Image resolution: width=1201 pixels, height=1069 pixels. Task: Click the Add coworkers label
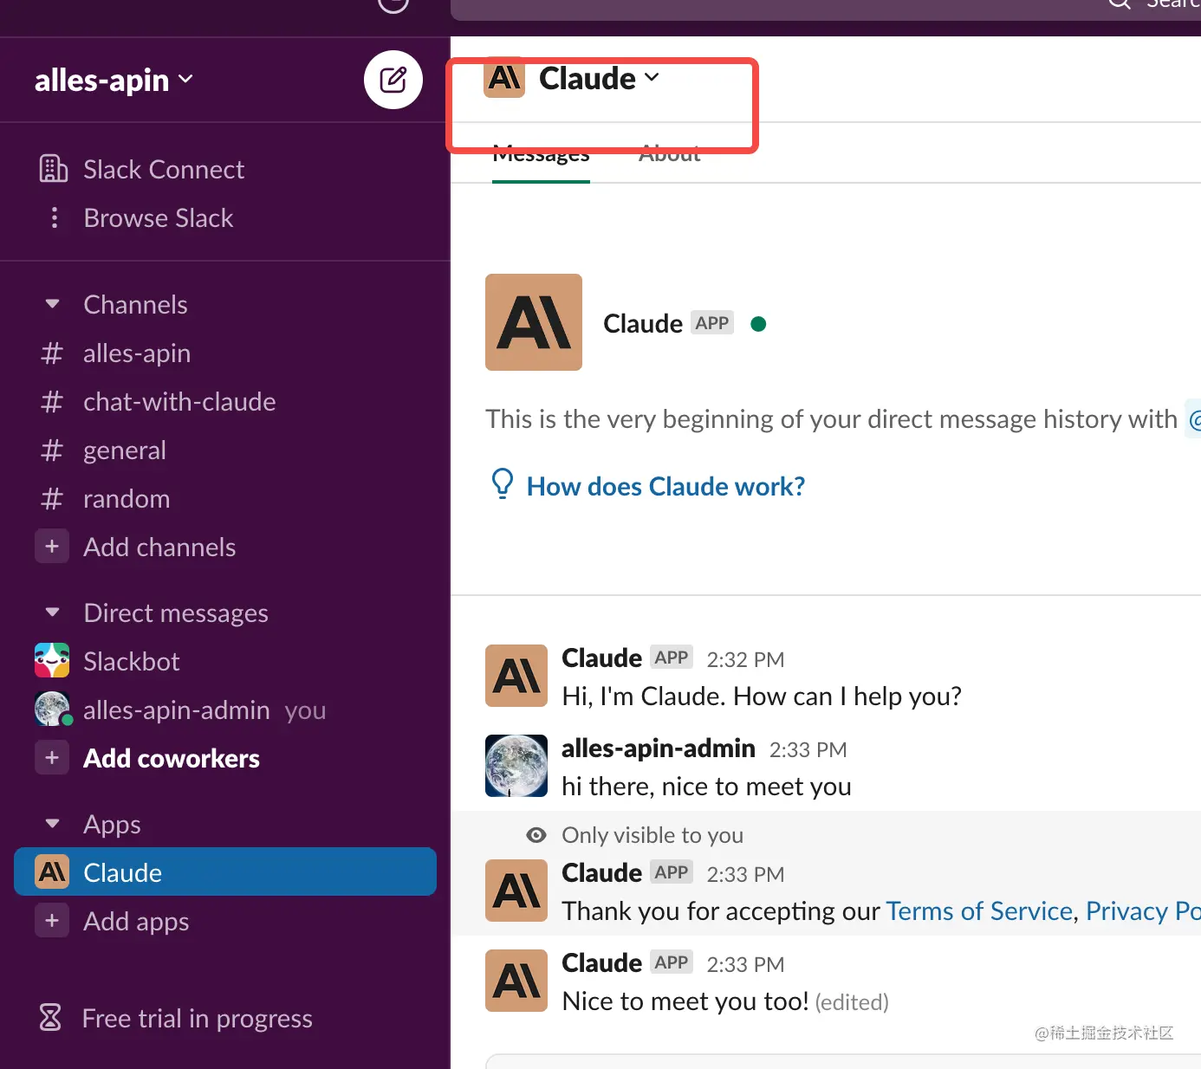click(172, 758)
